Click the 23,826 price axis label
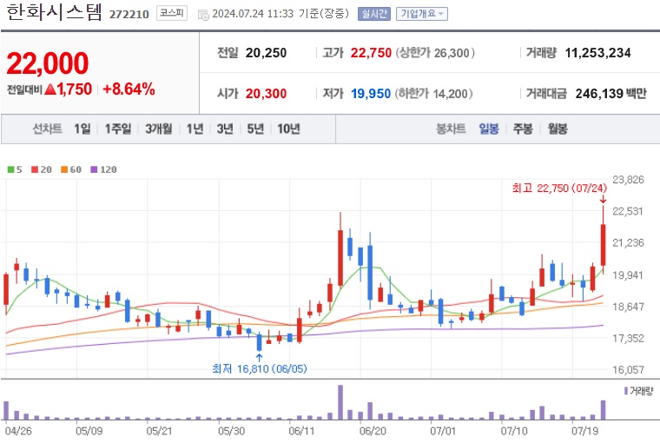Viewport: 660px width, 443px height. point(628,180)
